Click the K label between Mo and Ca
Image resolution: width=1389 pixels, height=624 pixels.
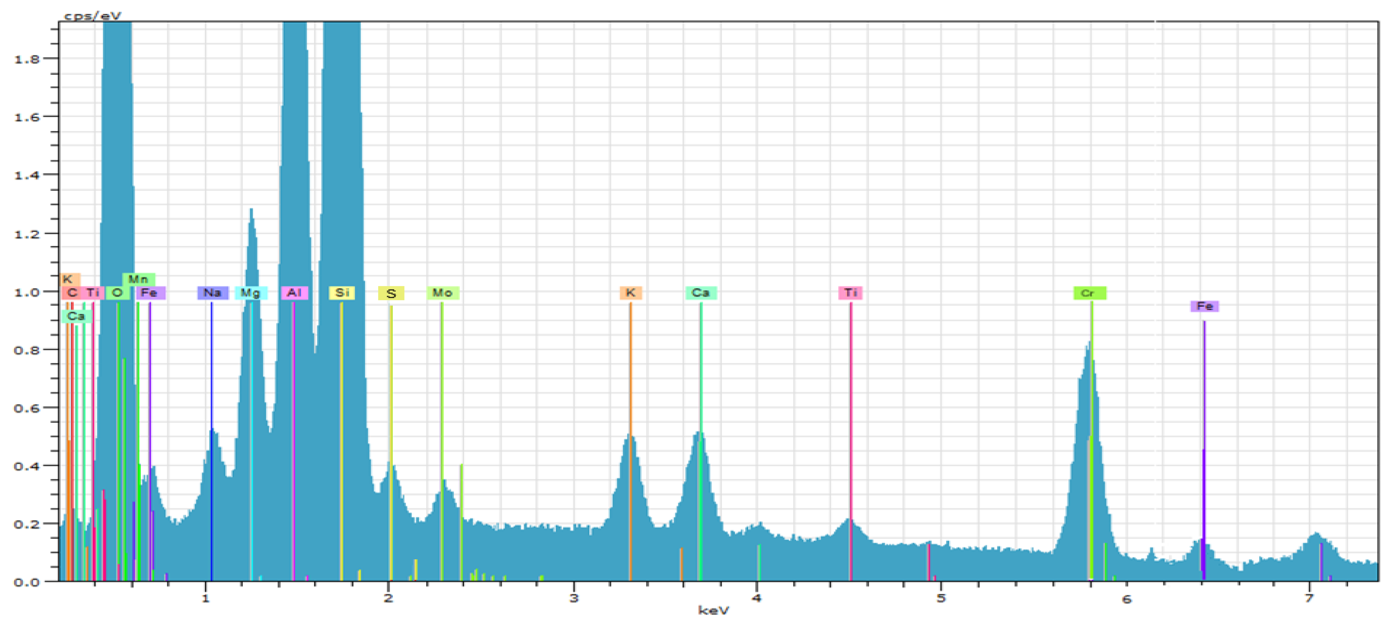coord(630,293)
